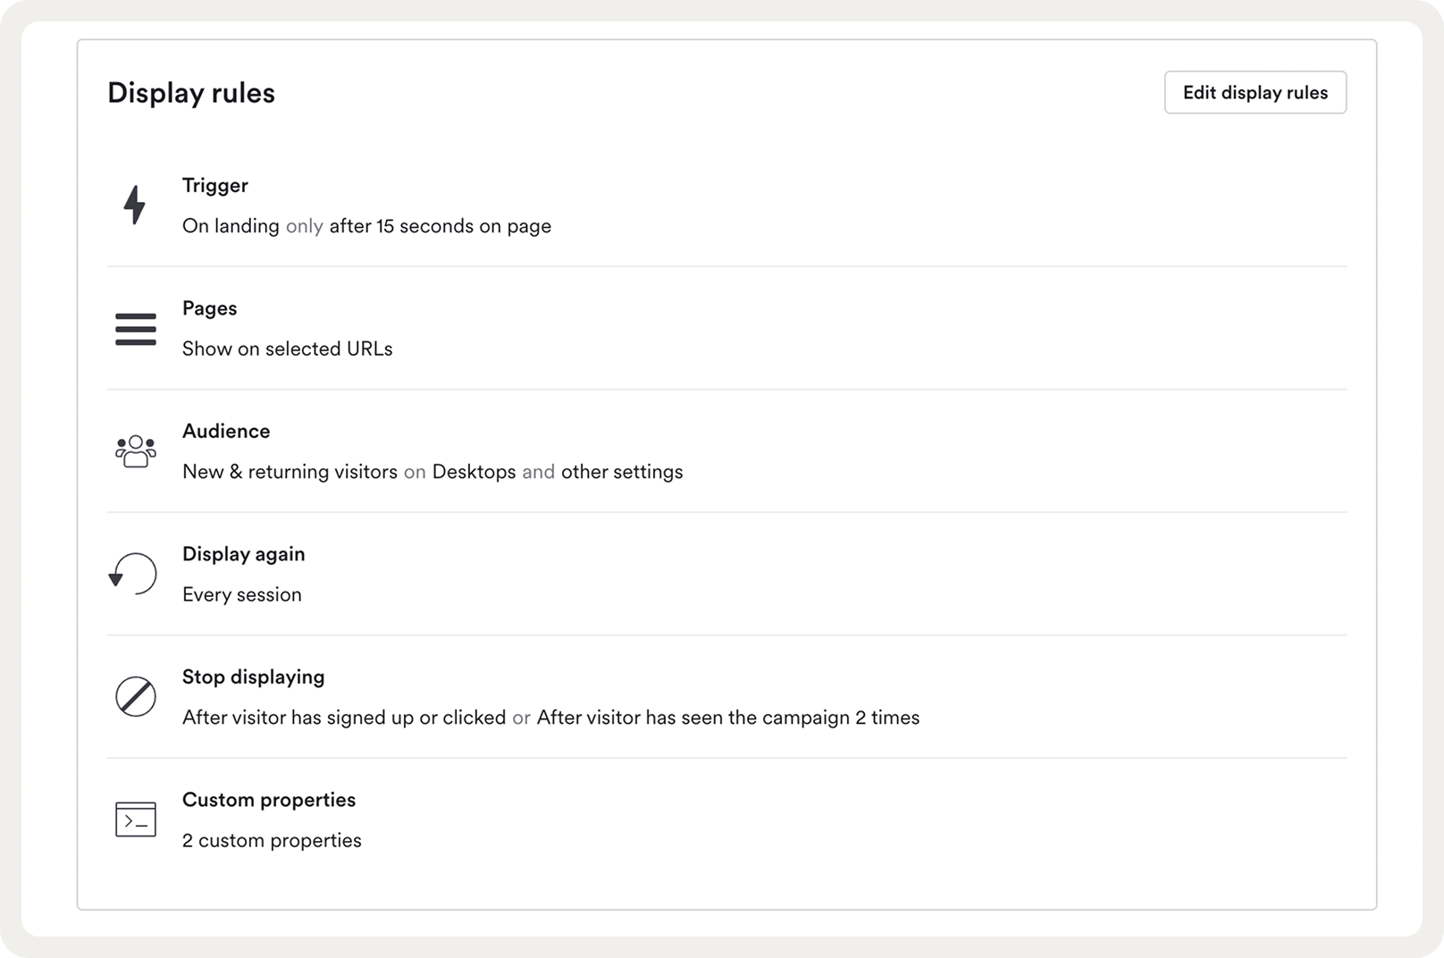Select the Stop displaying heading
Screen dimensions: 1444x958
point(254,677)
